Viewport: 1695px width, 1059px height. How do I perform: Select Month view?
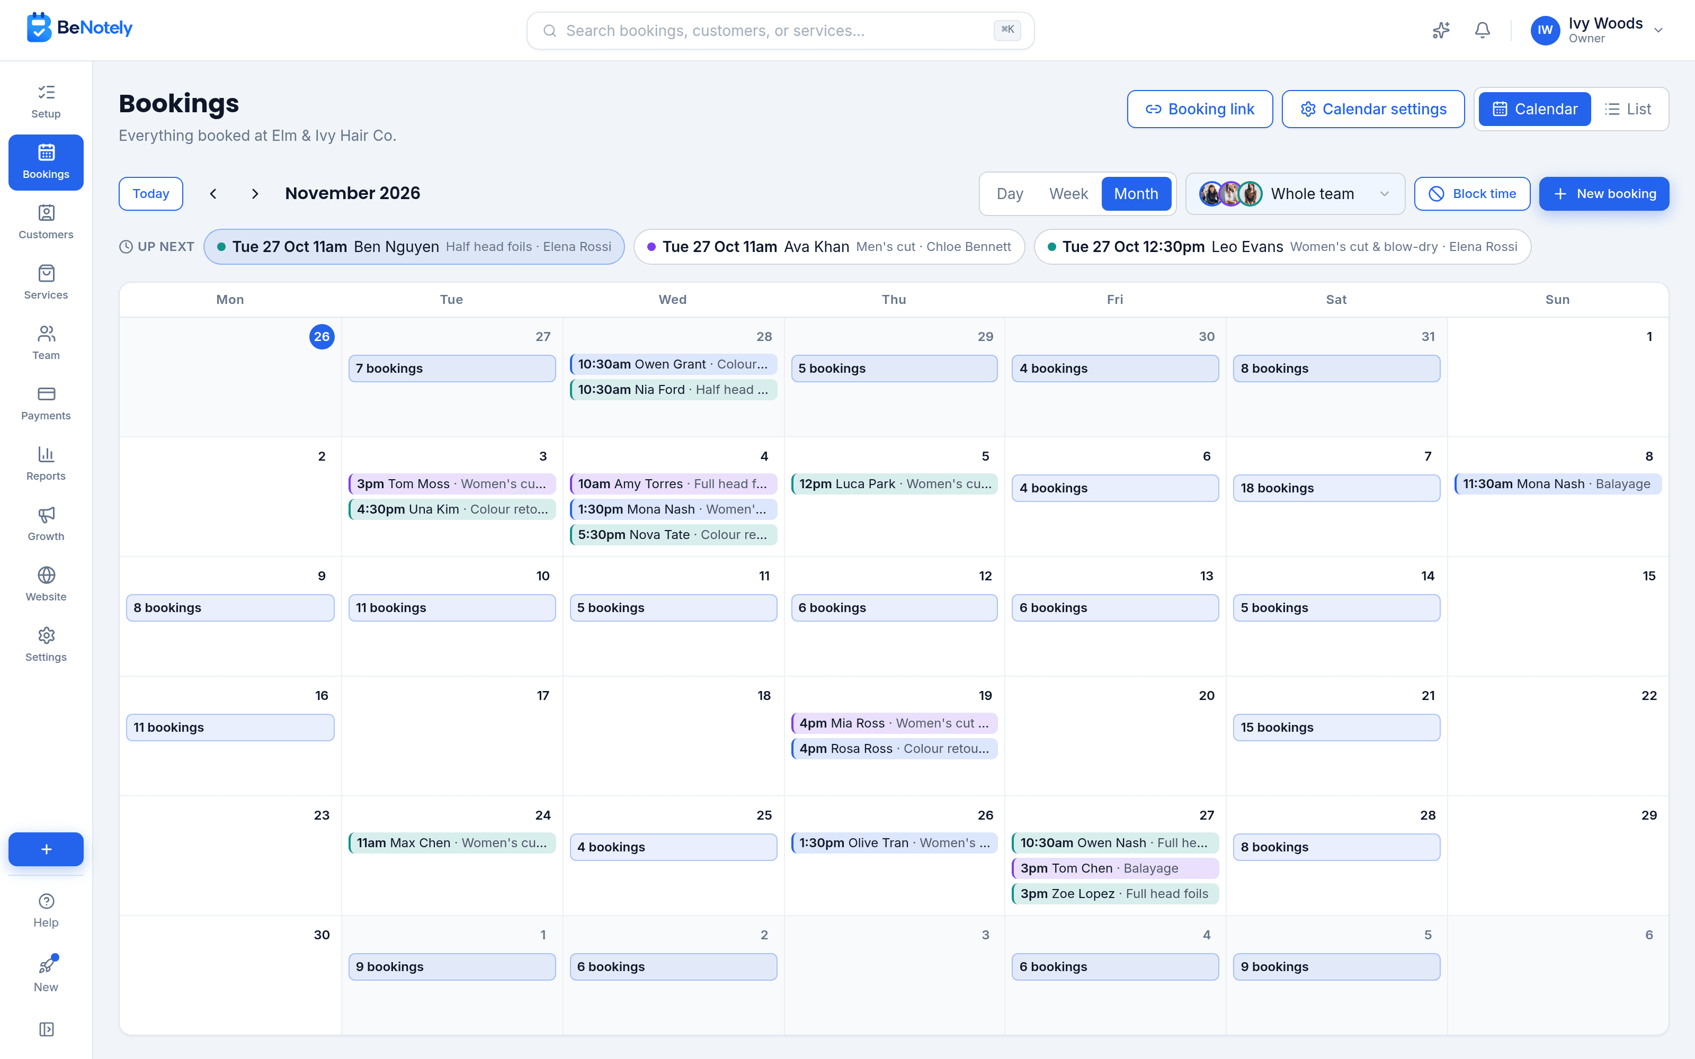click(x=1136, y=193)
